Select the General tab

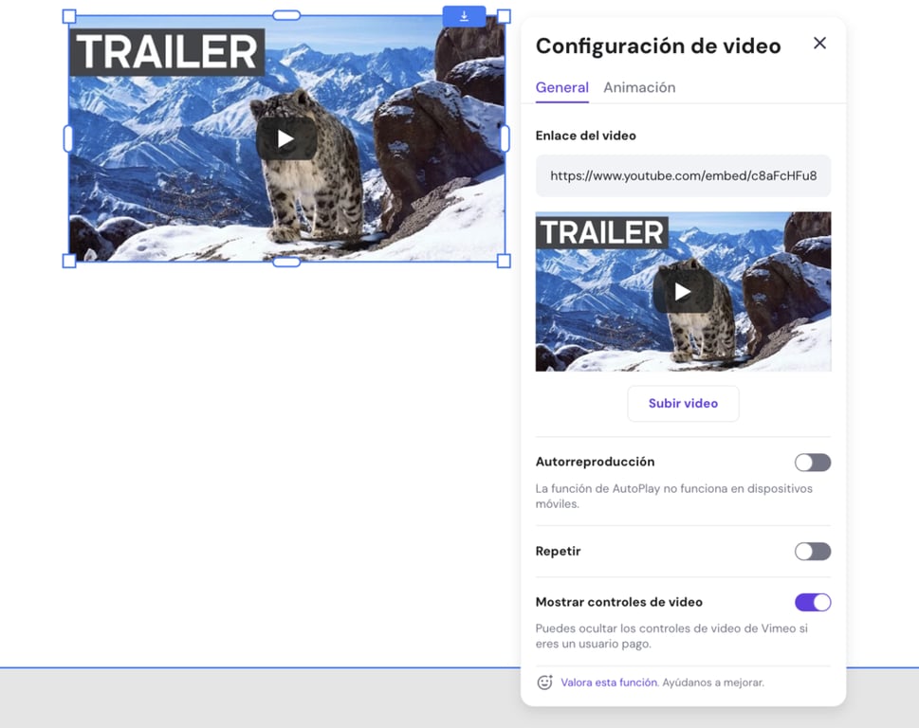tap(561, 87)
